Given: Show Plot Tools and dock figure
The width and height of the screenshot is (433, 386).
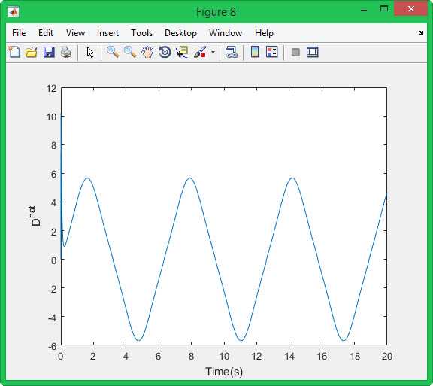Looking at the screenshot, I should pos(313,52).
